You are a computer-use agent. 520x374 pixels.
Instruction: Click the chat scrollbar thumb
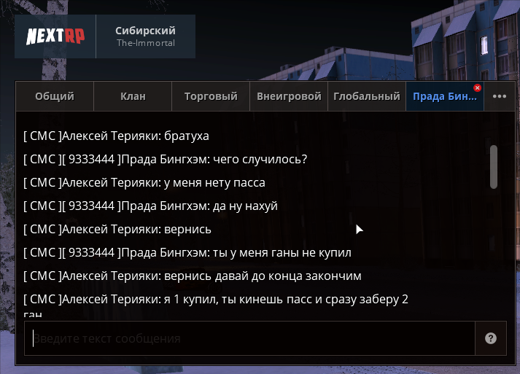point(494,167)
